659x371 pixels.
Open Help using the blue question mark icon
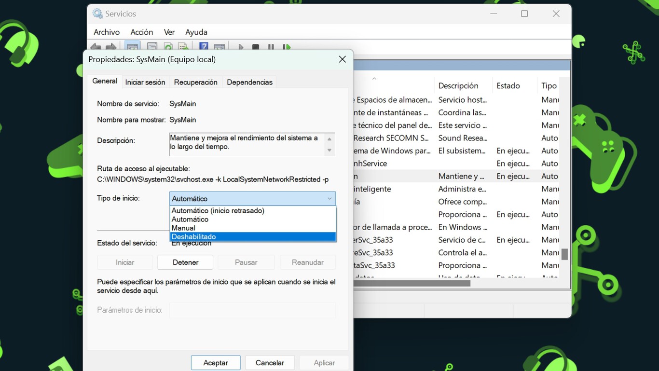coord(205,46)
